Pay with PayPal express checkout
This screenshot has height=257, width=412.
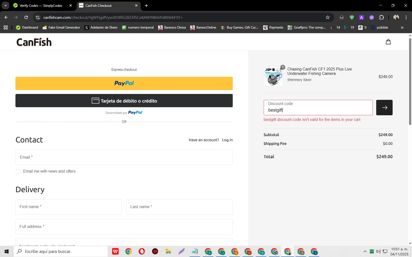(x=124, y=83)
